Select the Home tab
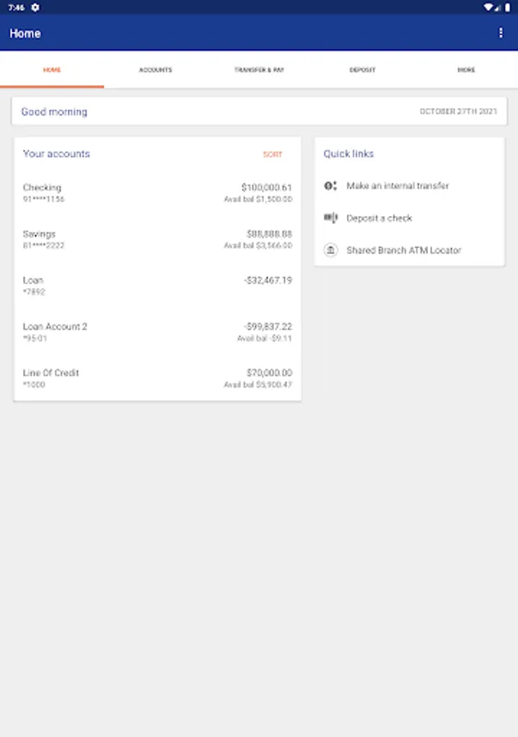This screenshot has height=737, width=518. 52,70
